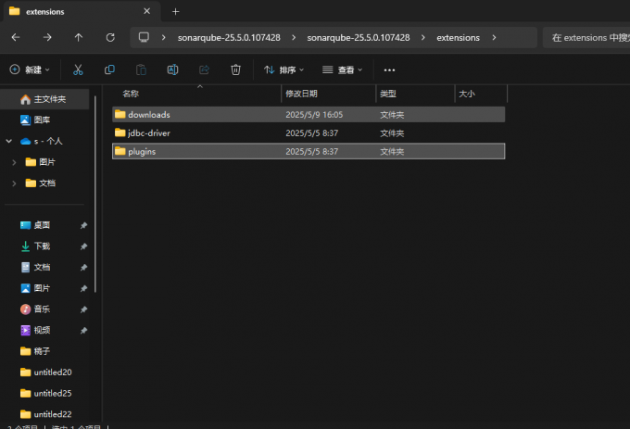This screenshot has width=630, height=429.
Task: Open 主文件夹 in sidebar
Action: tap(45, 99)
